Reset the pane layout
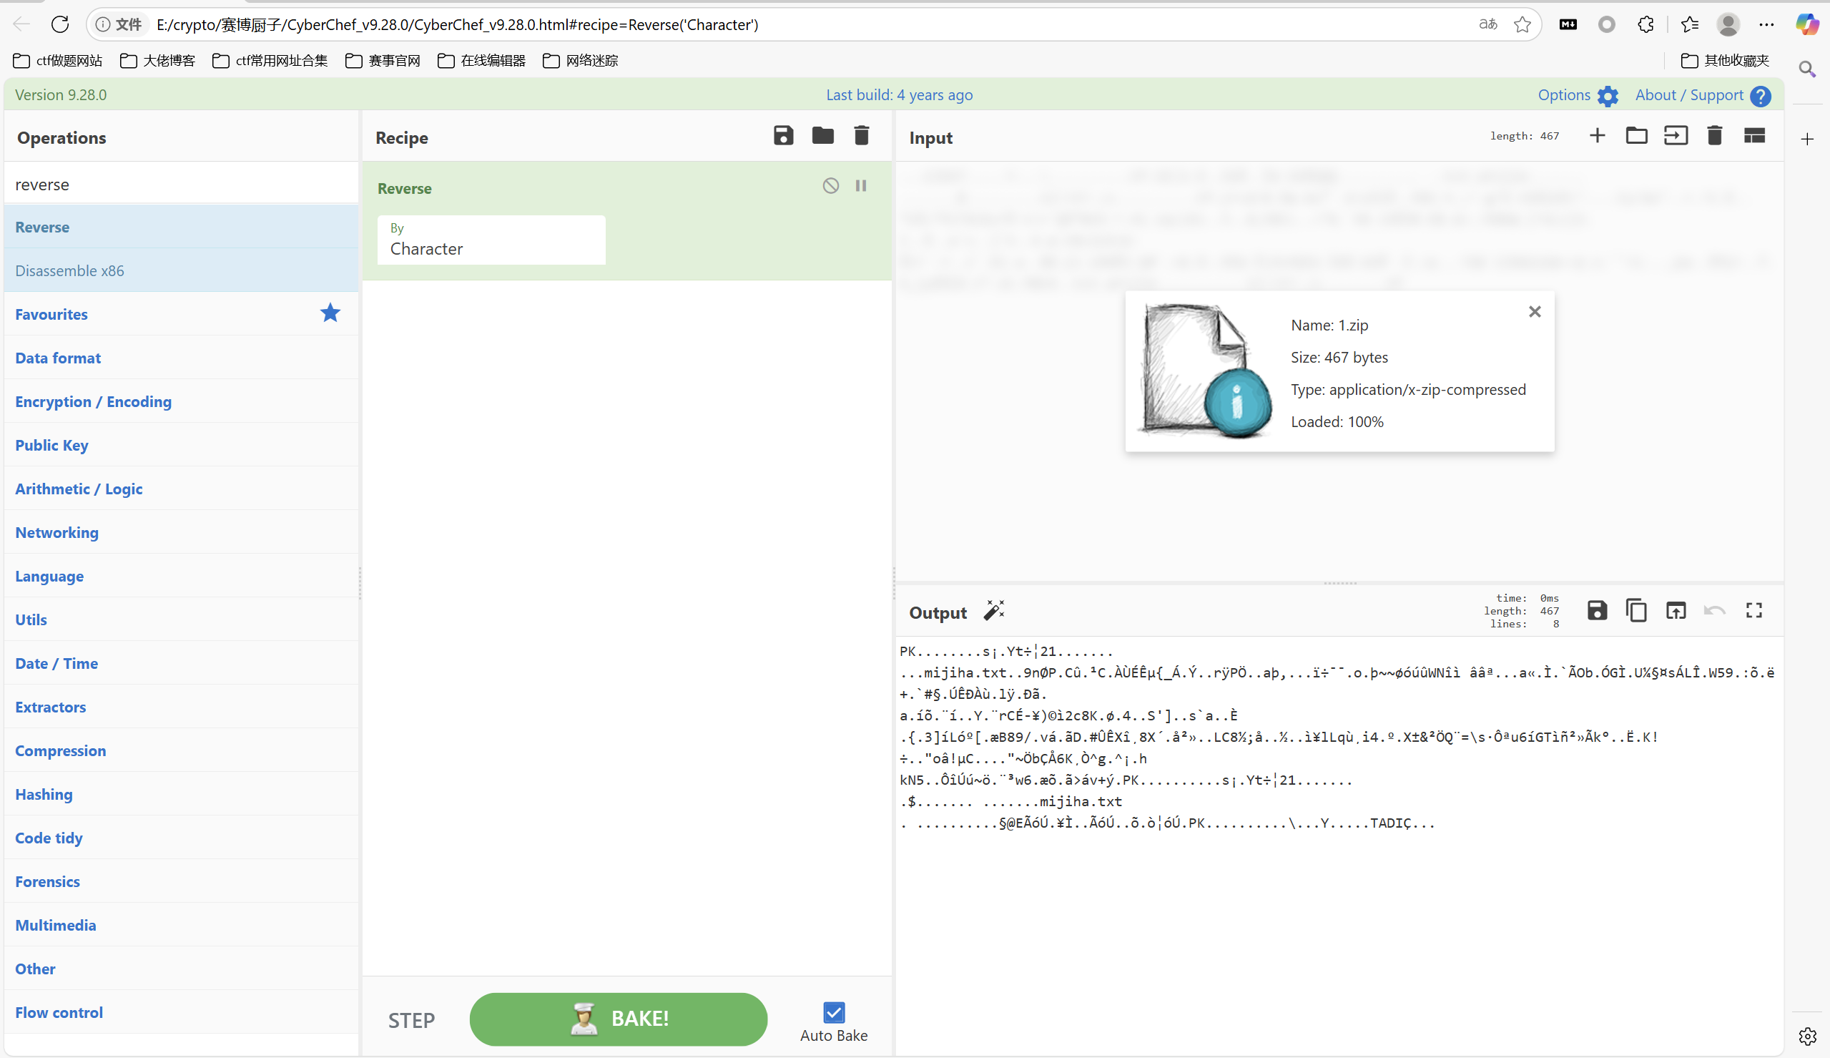The width and height of the screenshot is (1830, 1058). coord(1753,136)
